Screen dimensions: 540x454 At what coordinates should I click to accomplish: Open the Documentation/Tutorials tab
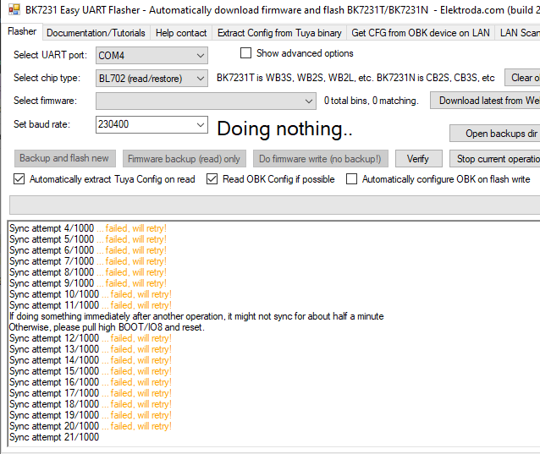click(x=96, y=33)
